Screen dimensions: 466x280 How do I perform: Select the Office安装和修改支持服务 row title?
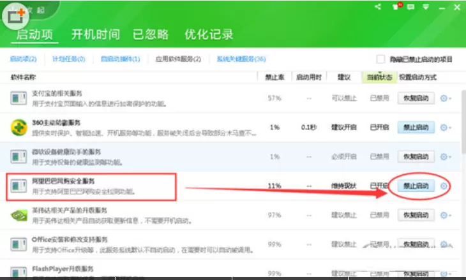[x=70, y=239]
